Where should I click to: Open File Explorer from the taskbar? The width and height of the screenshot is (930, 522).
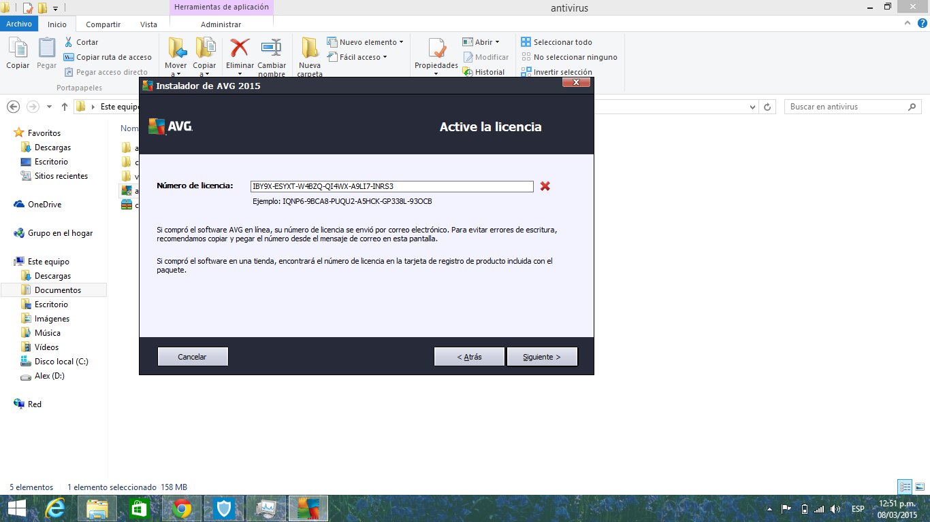(x=98, y=508)
